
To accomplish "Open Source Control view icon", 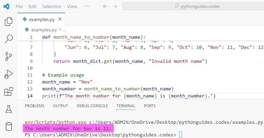I will (x=9, y=56).
